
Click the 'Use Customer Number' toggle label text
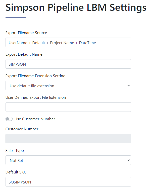click(x=35, y=119)
